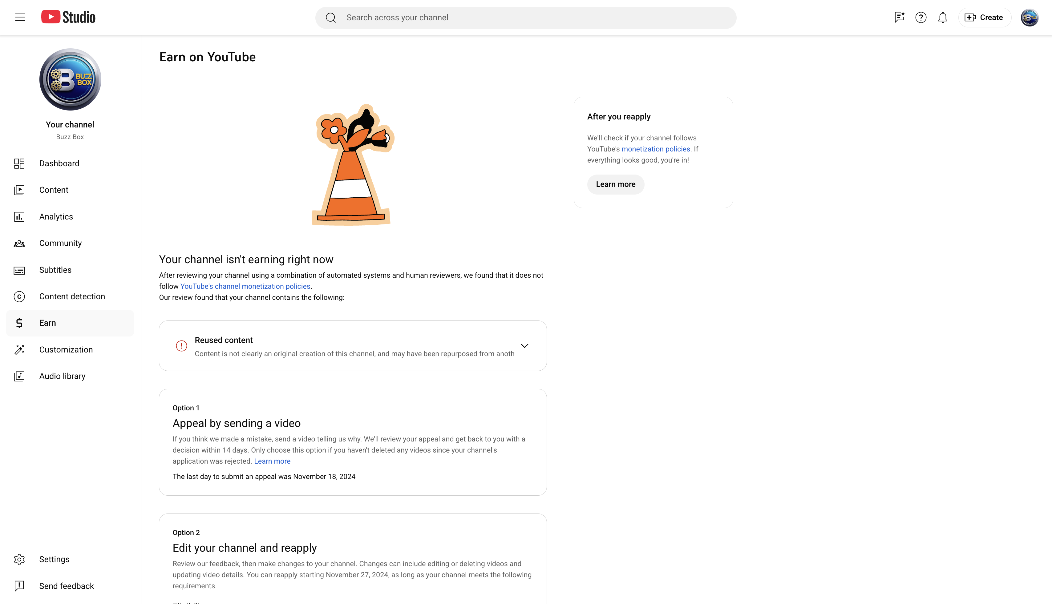Open YouTube's channel monetization policies link
The height and width of the screenshot is (604, 1052).
(x=245, y=286)
